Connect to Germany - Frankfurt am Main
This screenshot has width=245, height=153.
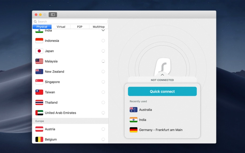click(x=162, y=130)
